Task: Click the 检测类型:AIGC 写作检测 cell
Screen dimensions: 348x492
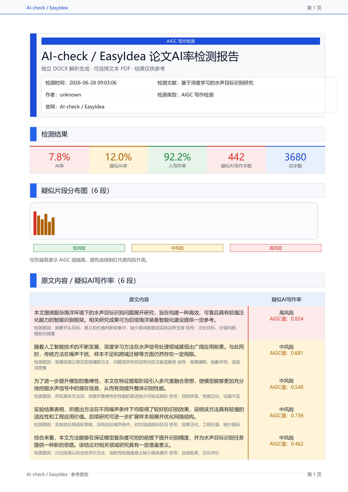Action: pyautogui.click(x=245, y=95)
